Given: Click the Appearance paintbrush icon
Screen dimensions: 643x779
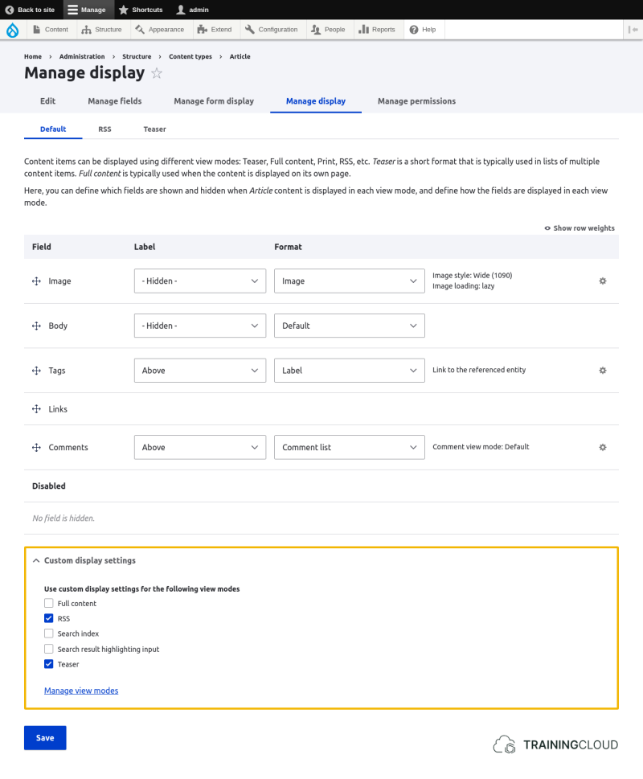Looking at the screenshot, I should (x=140, y=29).
